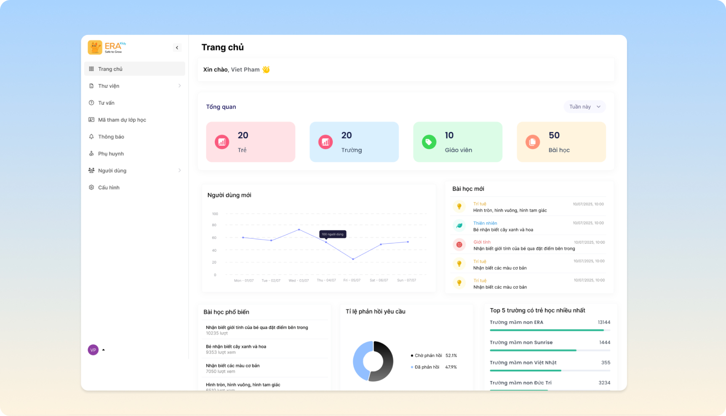This screenshot has height=416, width=726.
Task: Select Trang chủ in the sidebar
Action: (x=110, y=69)
